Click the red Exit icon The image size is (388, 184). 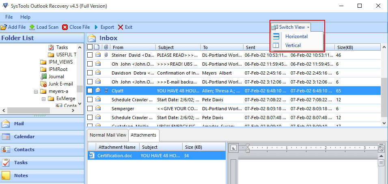coord(121,27)
